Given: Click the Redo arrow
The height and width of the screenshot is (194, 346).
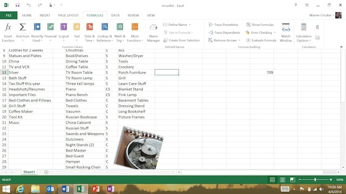Looking at the screenshot, I should pyautogui.click(x=39, y=5).
